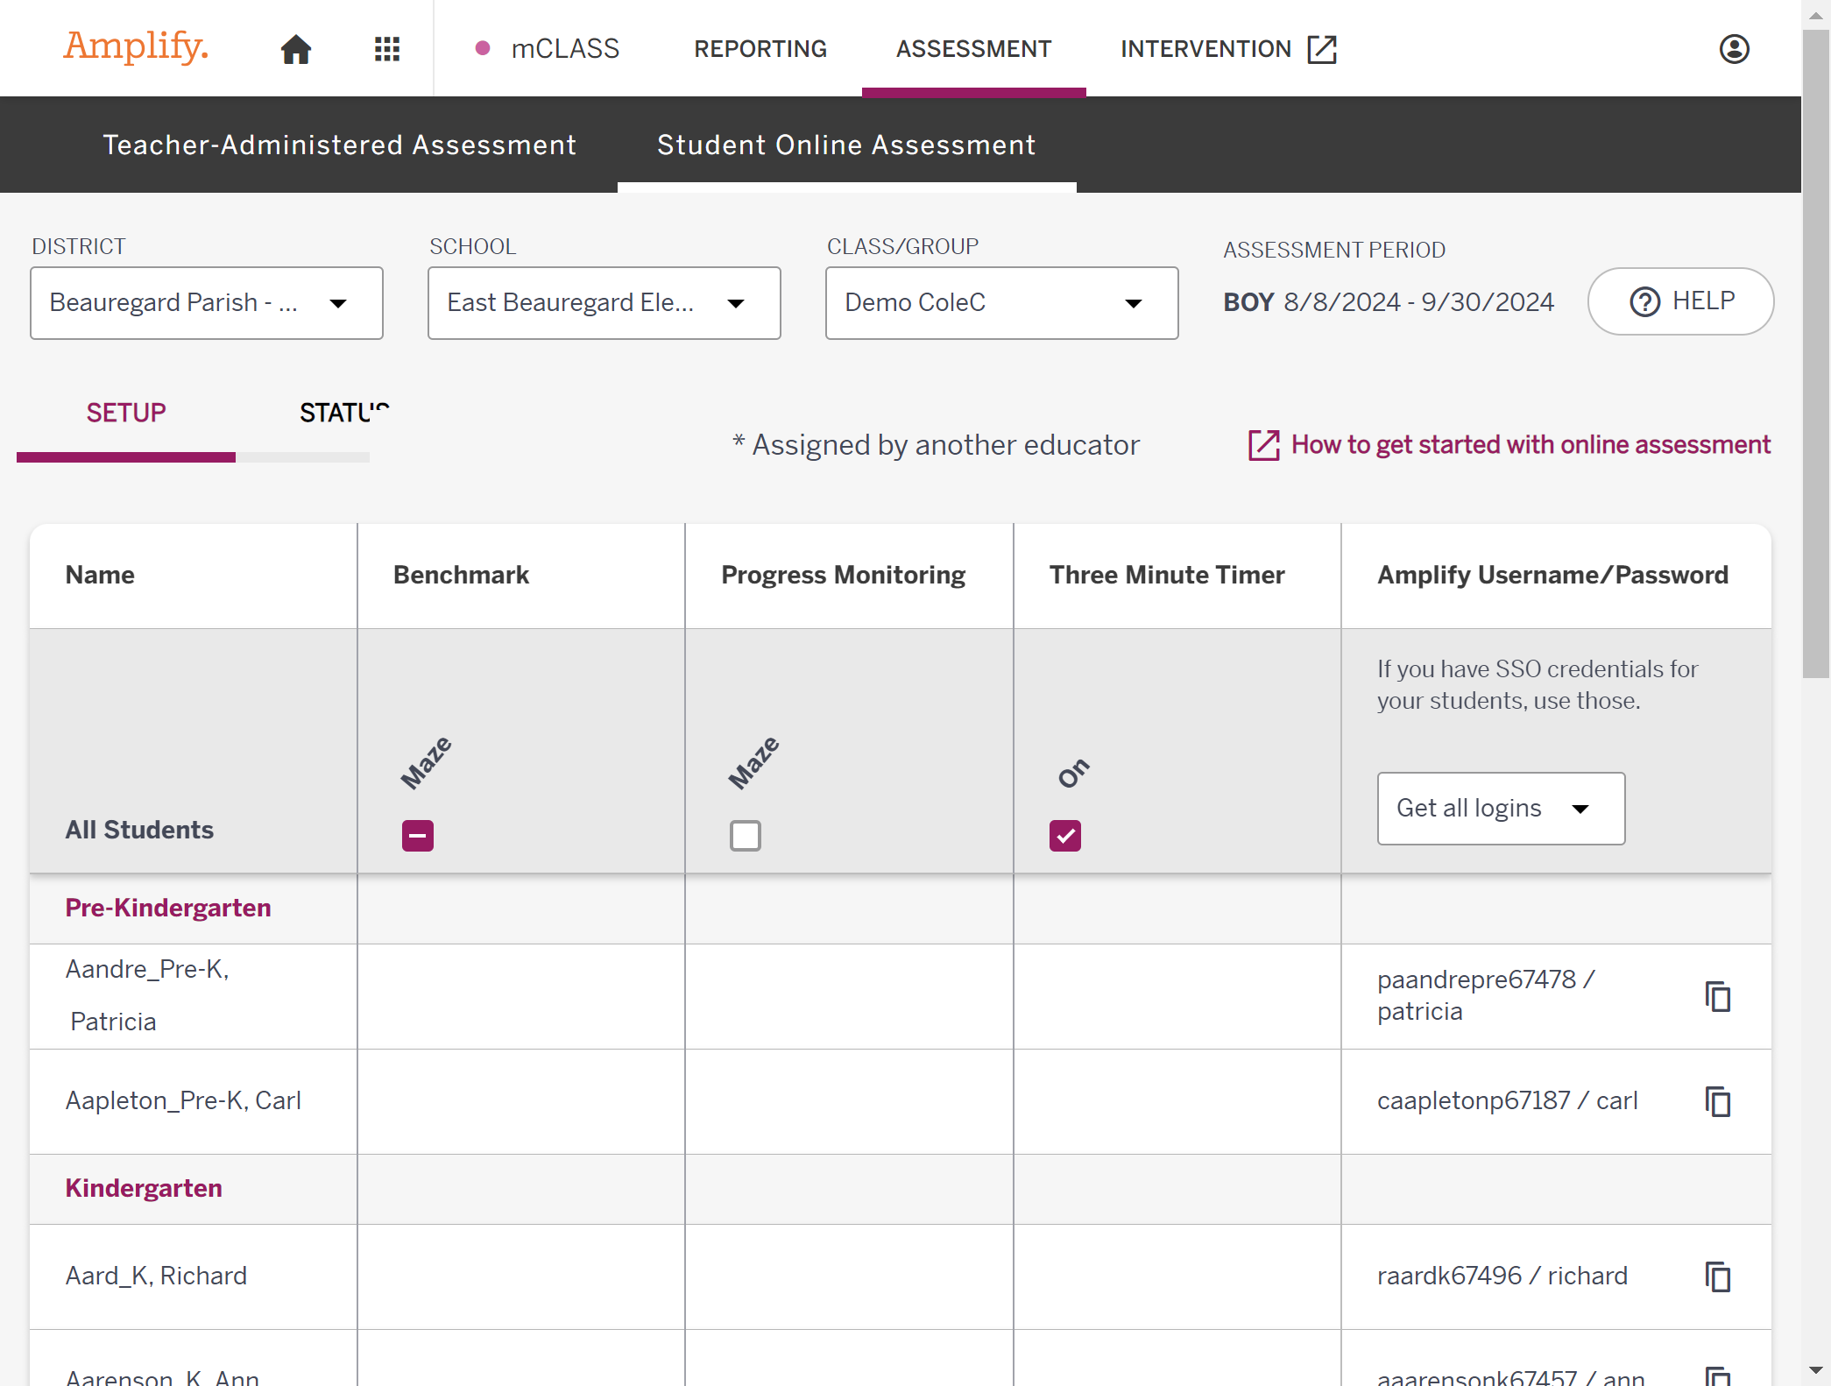Click the mCLASS product label
1831x1386 pixels.
(x=565, y=49)
